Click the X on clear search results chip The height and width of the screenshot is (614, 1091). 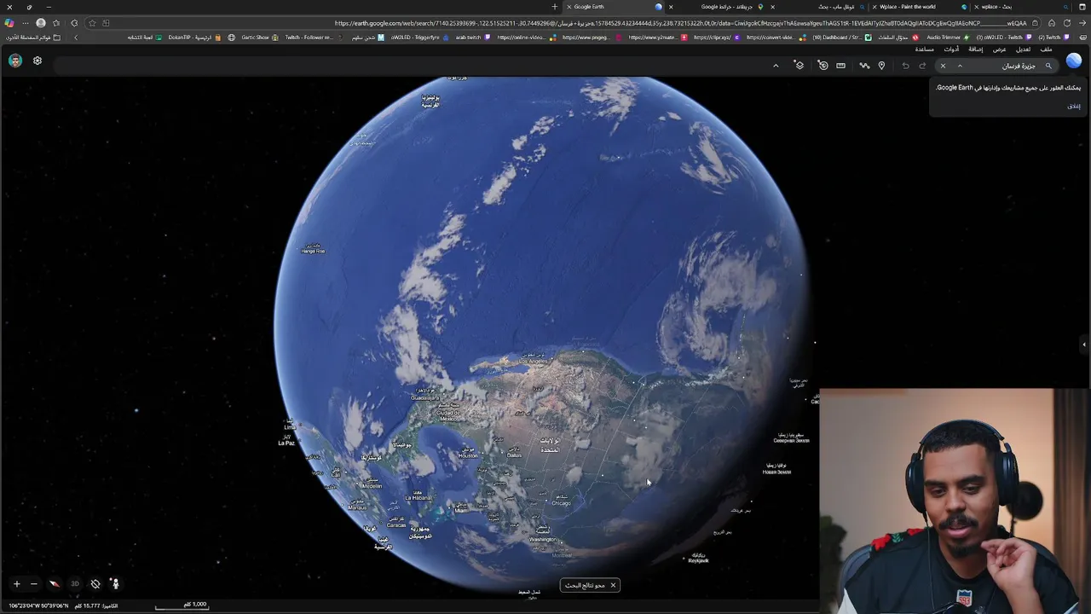click(612, 585)
